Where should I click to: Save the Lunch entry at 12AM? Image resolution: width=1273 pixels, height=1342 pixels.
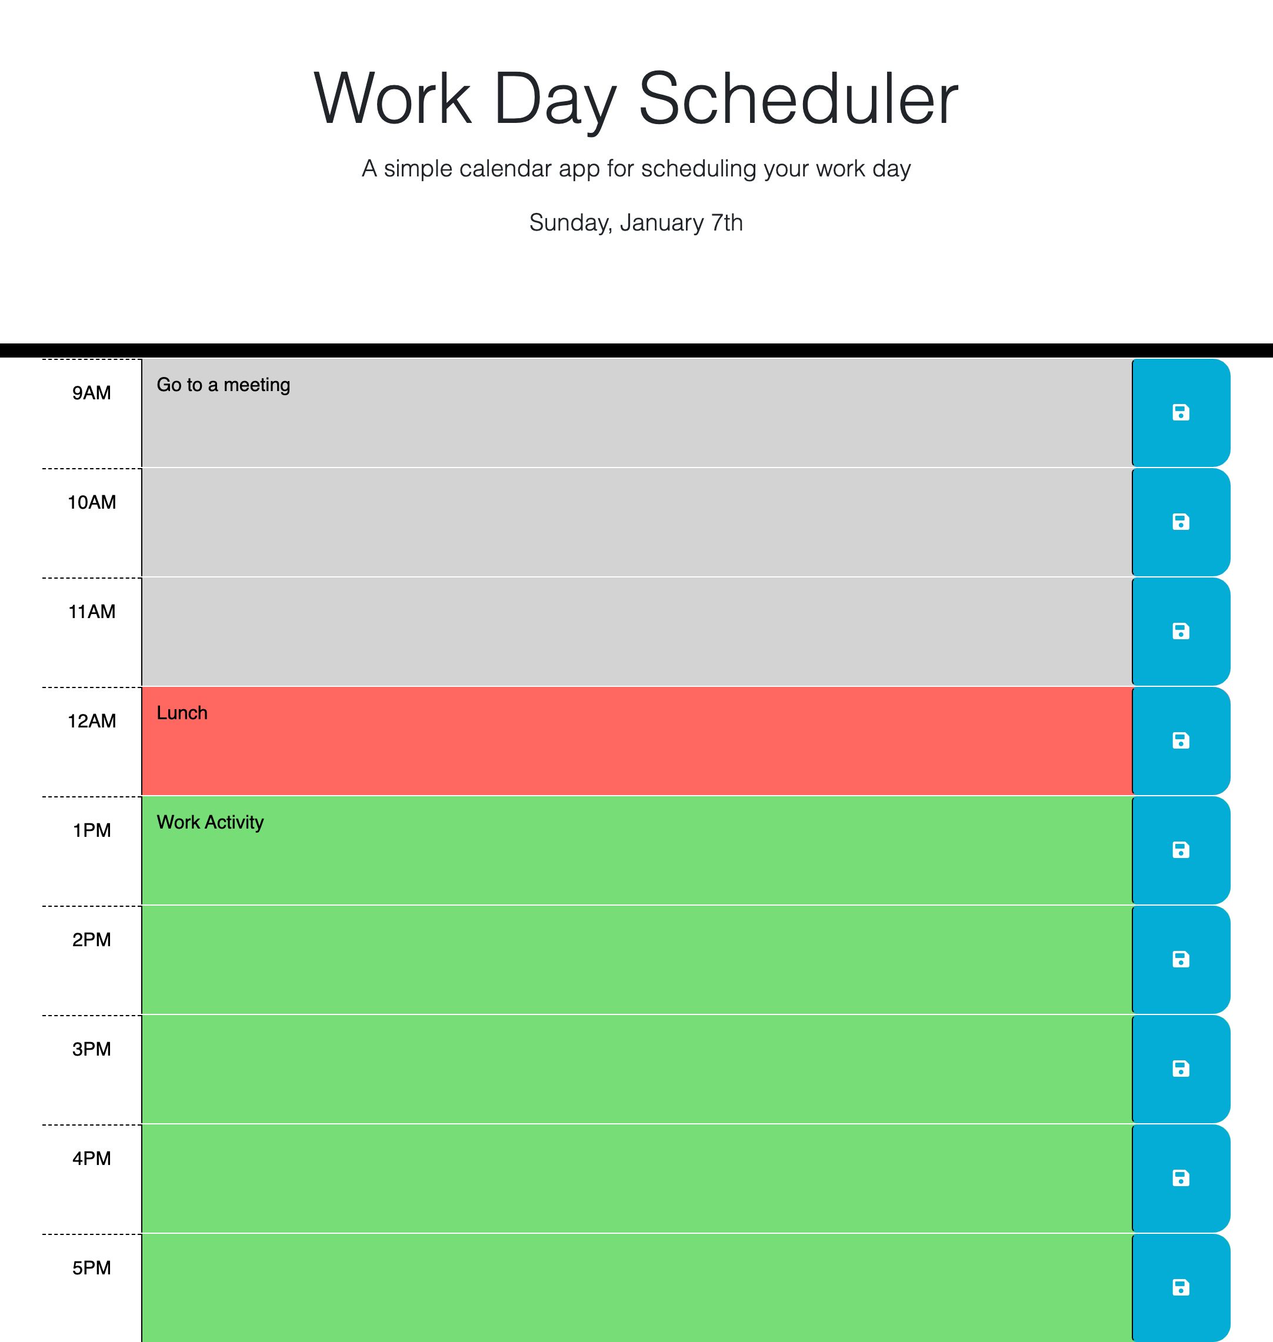[1180, 740]
